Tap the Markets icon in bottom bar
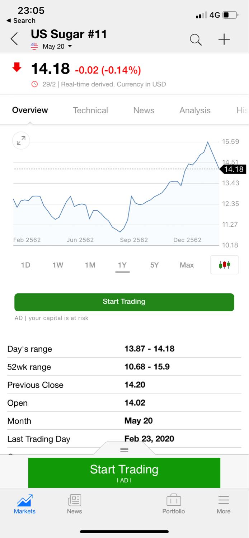This screenshot has height=538, width=249. tap(24, 504)
